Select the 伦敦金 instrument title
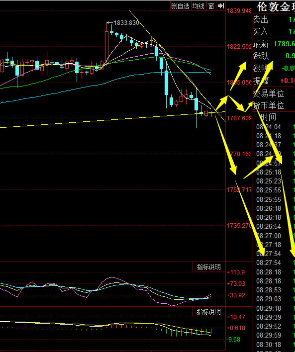 pyautogui.click(x=276, y=7)
